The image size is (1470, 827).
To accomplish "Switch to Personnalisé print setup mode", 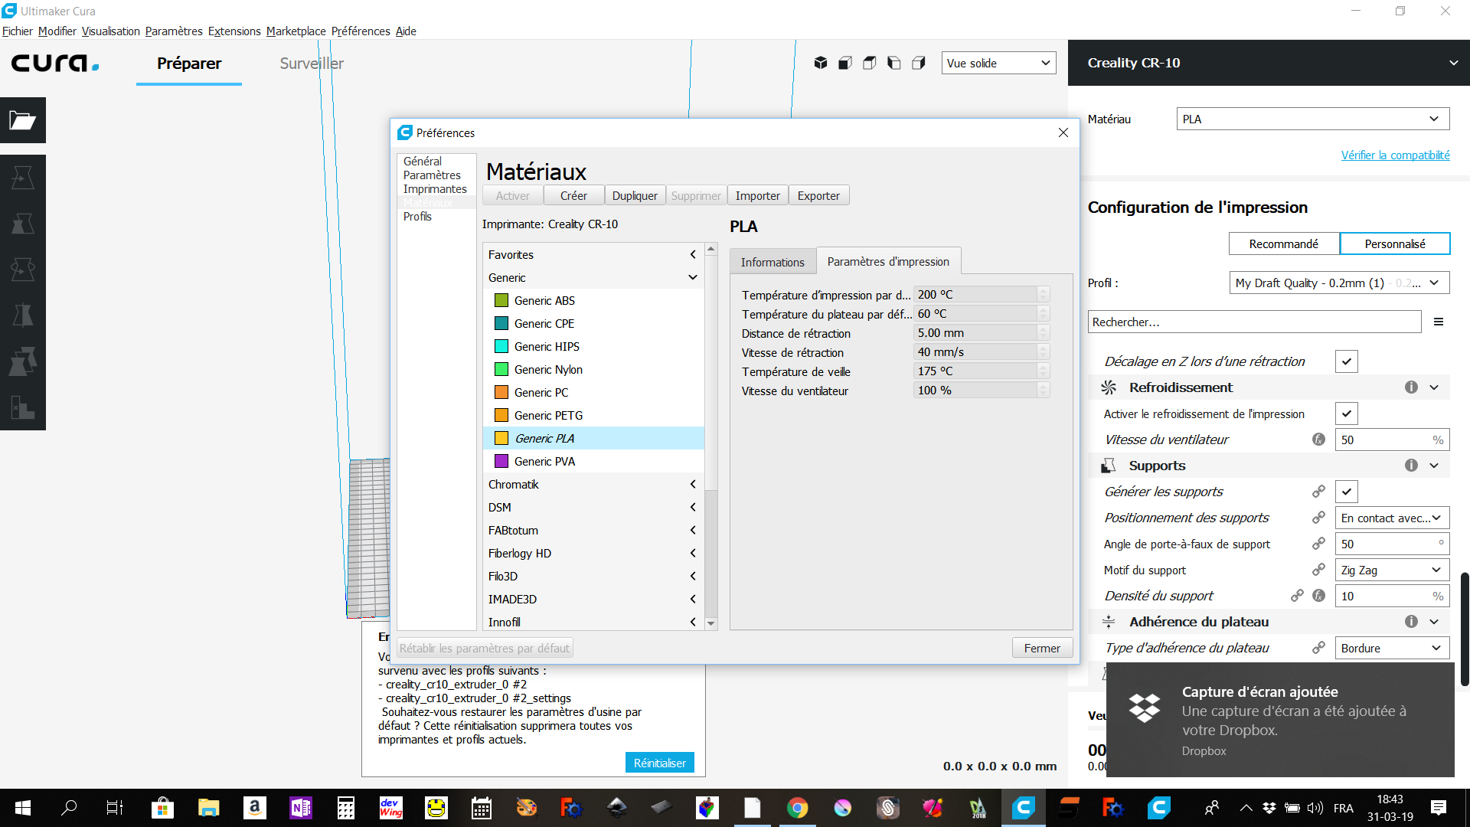I will tap(1395, 244).
